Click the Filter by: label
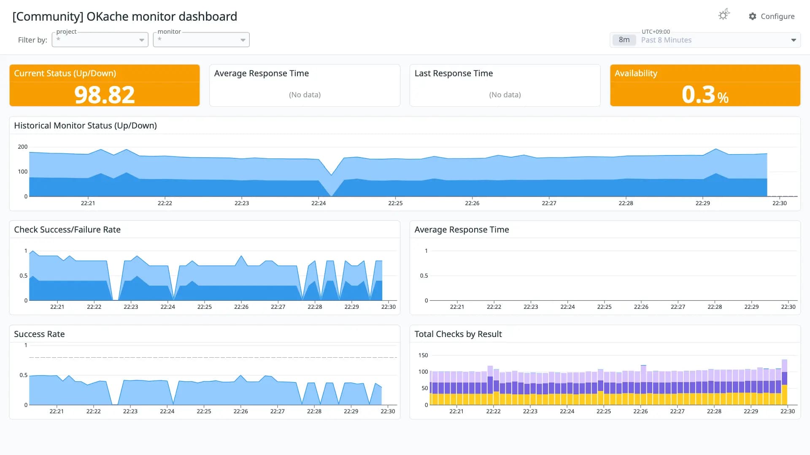This screenshot has width=810, height=455. (32, 40)
